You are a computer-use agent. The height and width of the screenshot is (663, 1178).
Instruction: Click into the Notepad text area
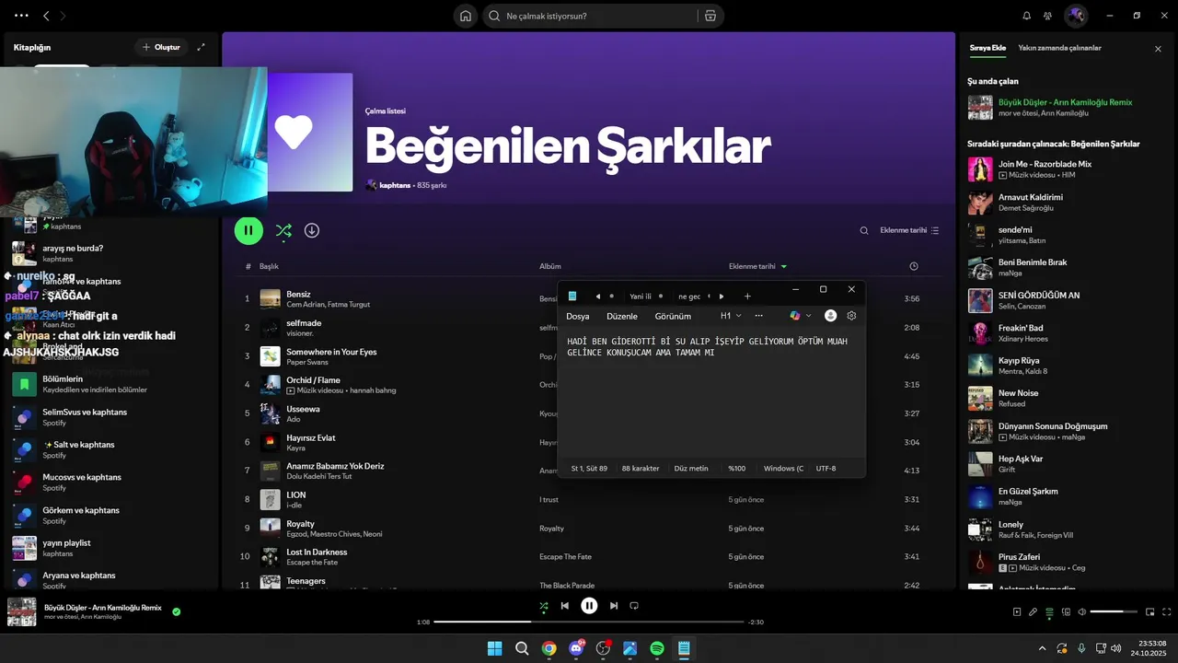[x=711, y=392]
